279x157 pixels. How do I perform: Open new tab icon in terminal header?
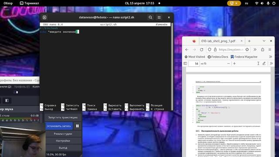44,17
